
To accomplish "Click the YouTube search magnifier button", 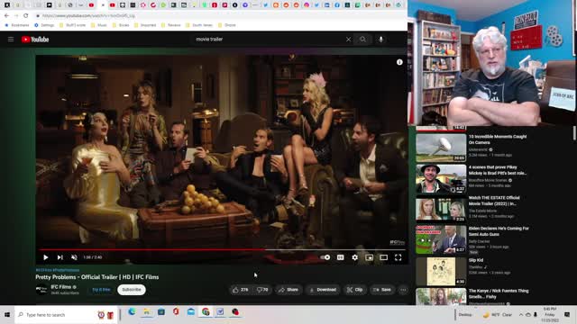I will [362, 40].
